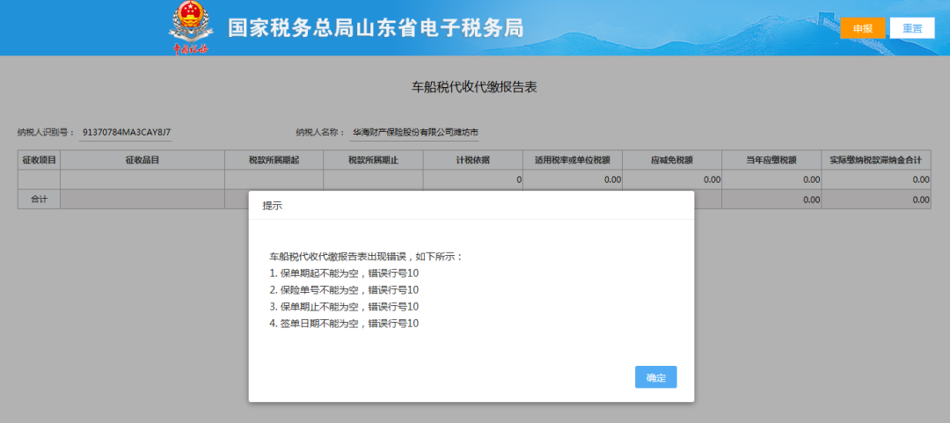Select the 纳税人识别号 input field
The width and height of the screenshot is (950, 423).
pyautogui.click(x=126, y=132)
